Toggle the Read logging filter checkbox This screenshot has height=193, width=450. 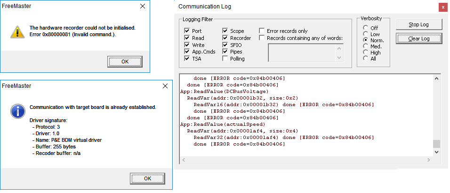click(187, 38)
